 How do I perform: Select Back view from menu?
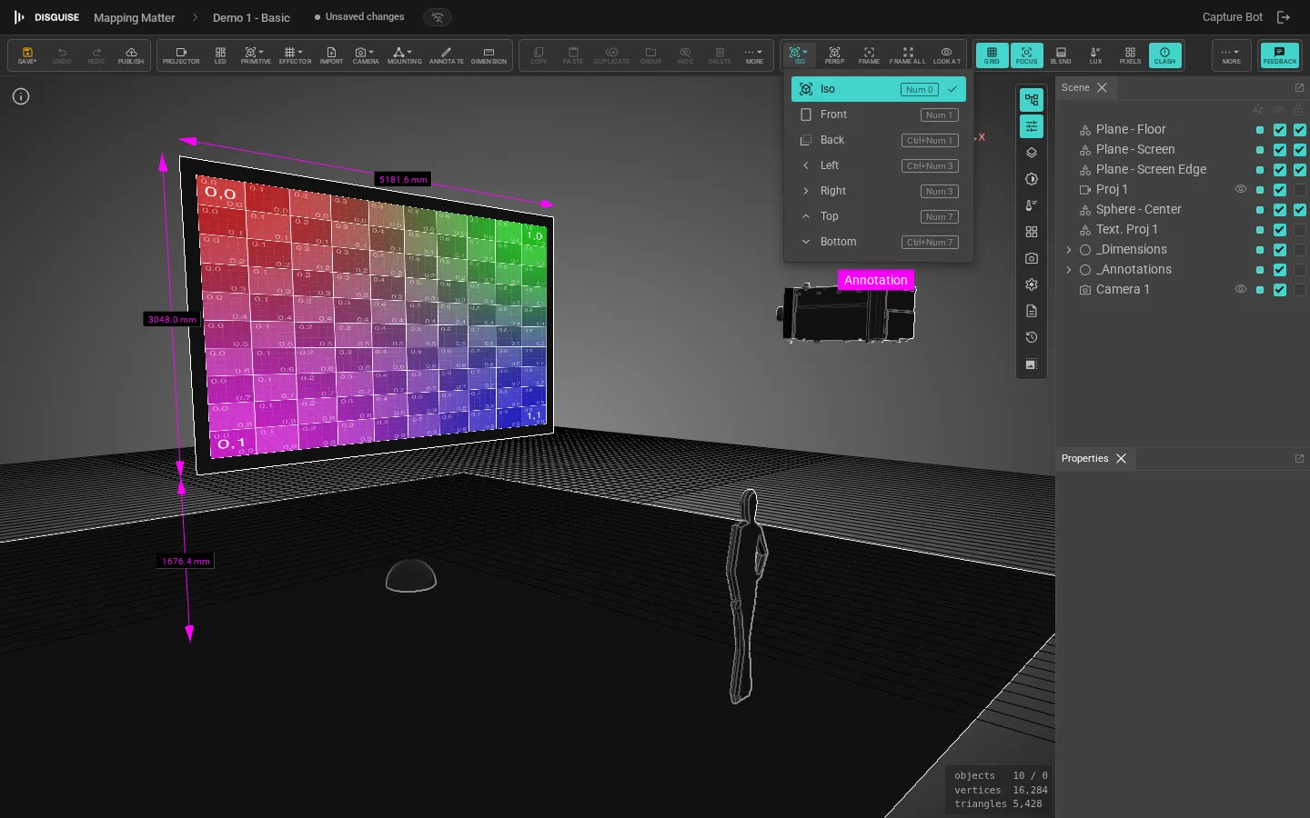click(x=878, y=140)
